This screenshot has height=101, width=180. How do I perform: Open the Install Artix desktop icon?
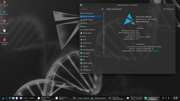tap(4, 12)
